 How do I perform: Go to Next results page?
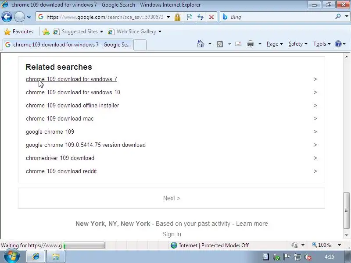[172, 198]
